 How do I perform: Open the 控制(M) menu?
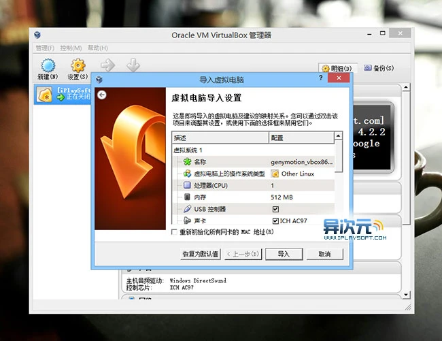click(x=71, y=48)
